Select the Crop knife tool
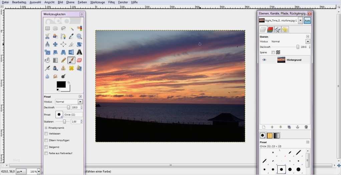 [71, 44]
